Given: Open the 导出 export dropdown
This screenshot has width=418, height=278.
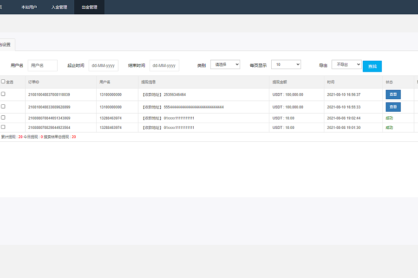Looking at the screenshot, I should point(346,65).
